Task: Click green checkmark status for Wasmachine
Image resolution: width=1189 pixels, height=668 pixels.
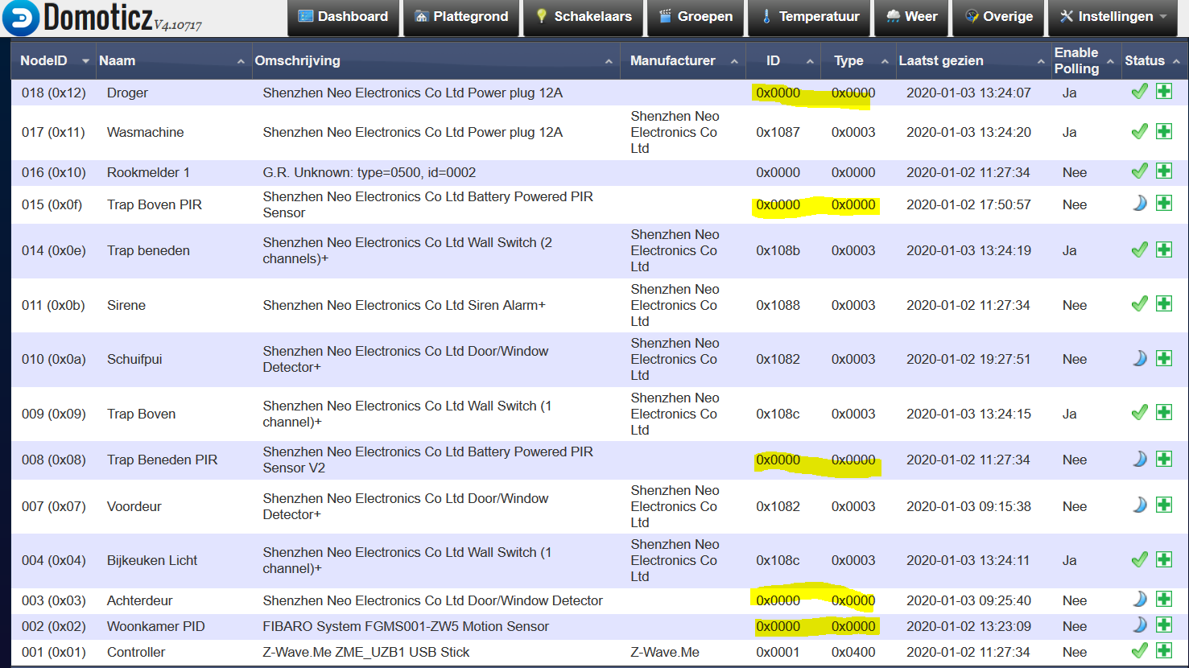Action: tap(1139, 131)
